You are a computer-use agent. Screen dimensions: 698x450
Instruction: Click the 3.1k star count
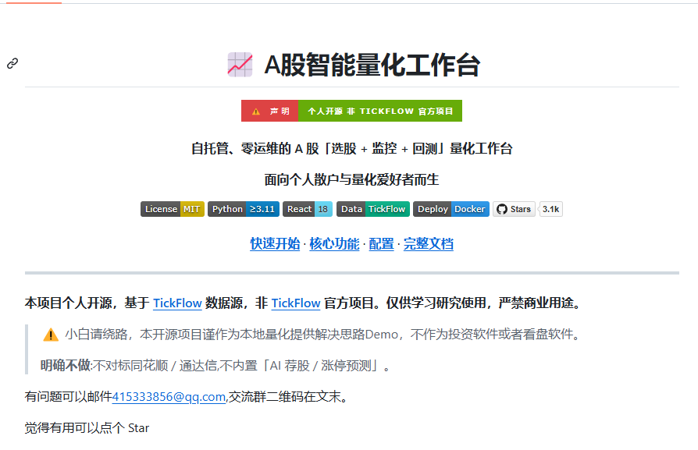click(550, 209)
